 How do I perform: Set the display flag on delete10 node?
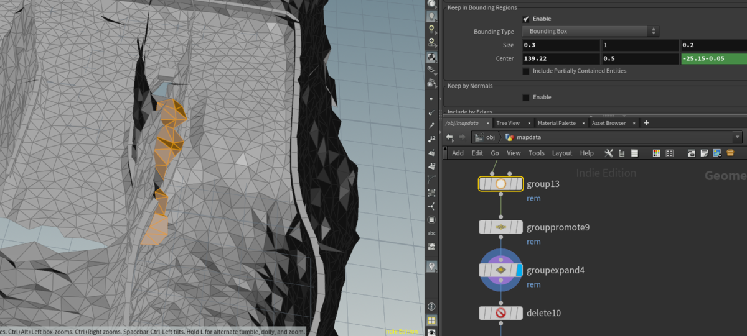pyautogui.click(x=519, y=313)
